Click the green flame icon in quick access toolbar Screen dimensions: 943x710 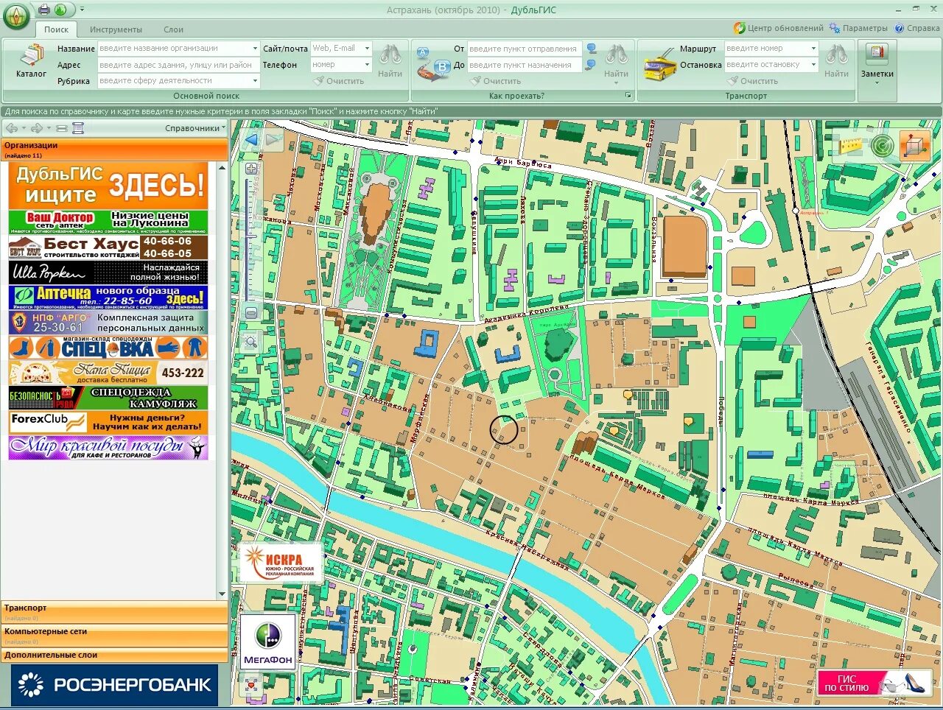(60, 10)
